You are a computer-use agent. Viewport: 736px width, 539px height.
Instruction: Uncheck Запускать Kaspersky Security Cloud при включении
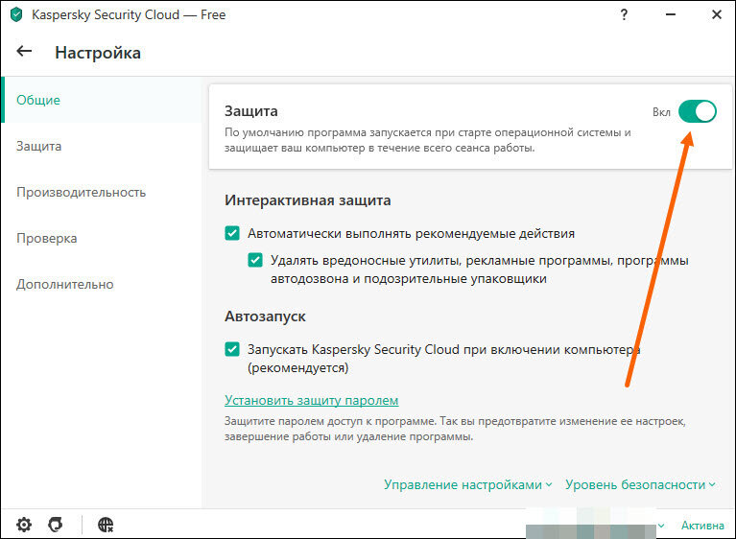tap(232, 348)
